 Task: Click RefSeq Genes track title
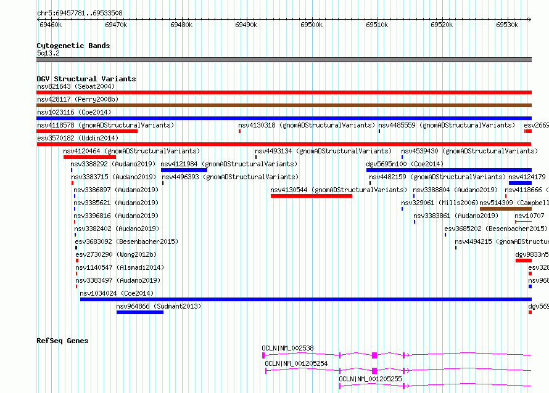coord(62,341)
